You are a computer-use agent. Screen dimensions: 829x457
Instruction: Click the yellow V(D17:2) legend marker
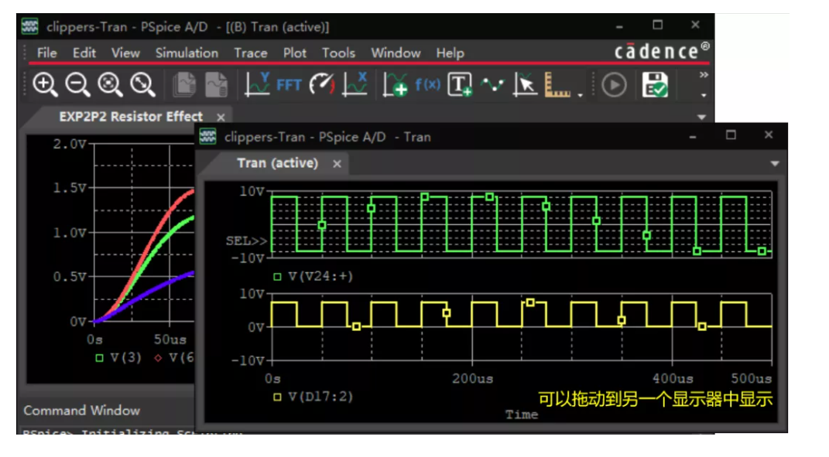(277, 397)
